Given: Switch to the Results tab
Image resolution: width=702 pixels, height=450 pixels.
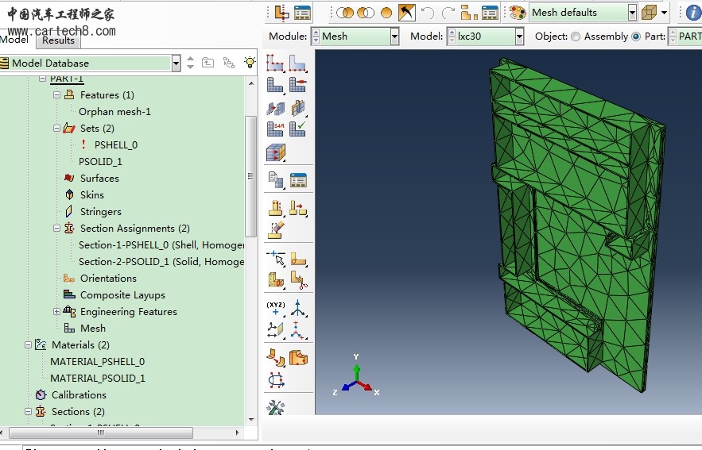Looking at the screenshot, I should click(58, 40).
